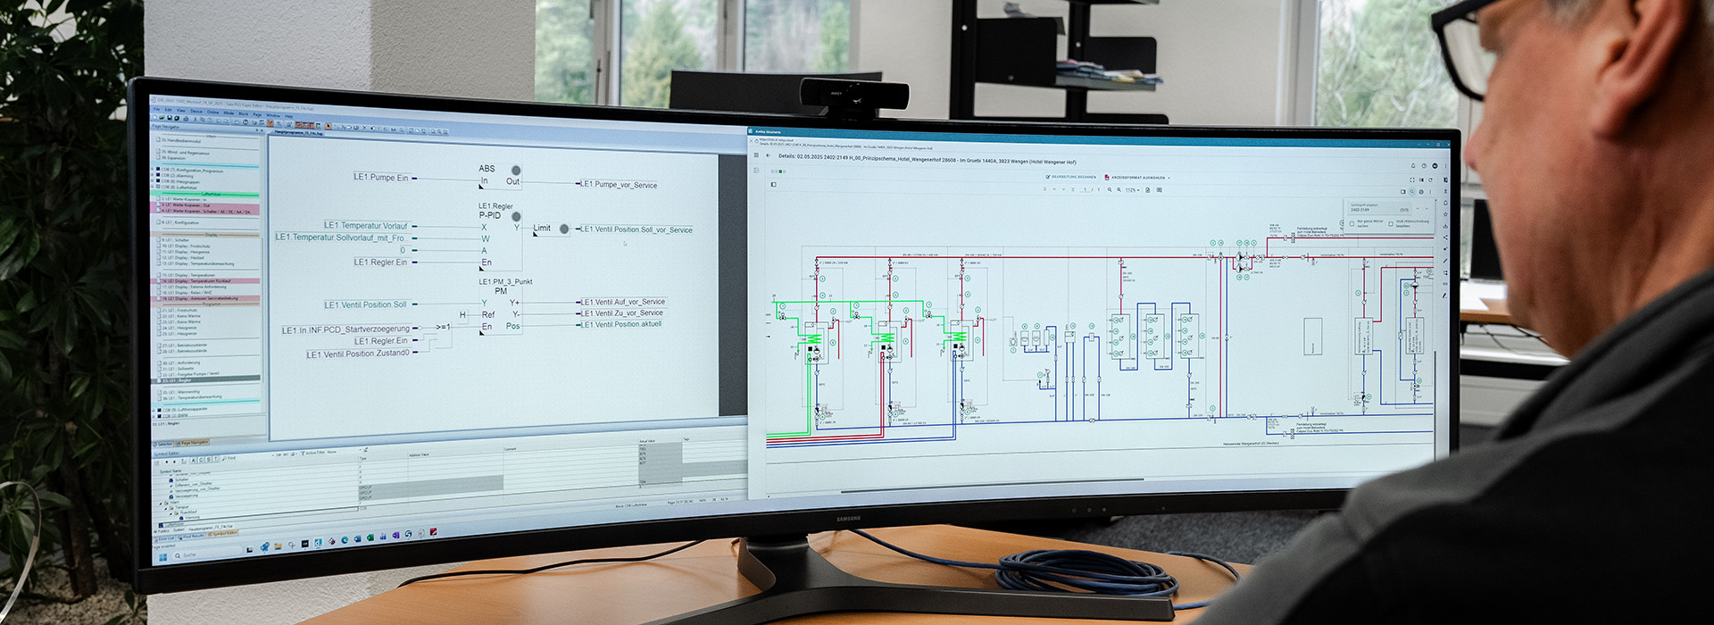The height and width of the screenshot is (625, 1714).
Task: Open File Explorer from the taskbar
Action: pyautogui.click(x=278, y=546)
